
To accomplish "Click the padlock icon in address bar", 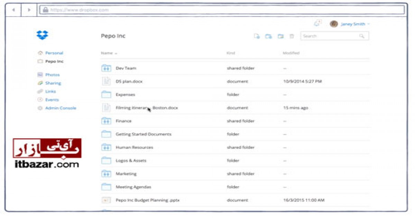I will coord(45,10).
